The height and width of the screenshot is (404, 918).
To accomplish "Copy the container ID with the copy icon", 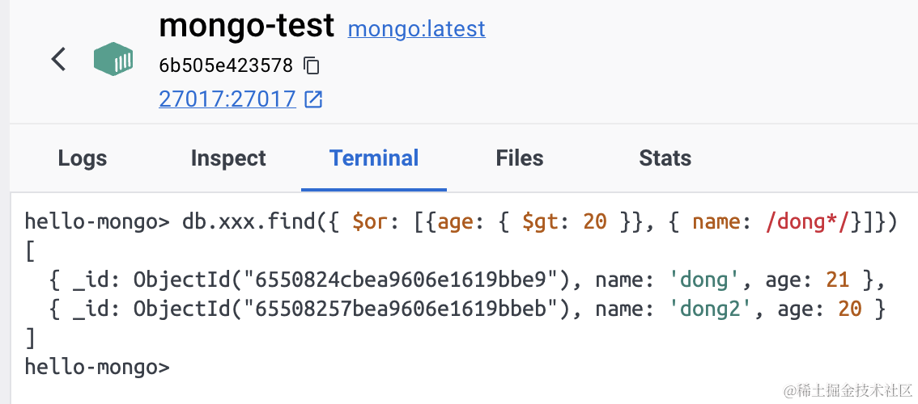I will point(312,65).
